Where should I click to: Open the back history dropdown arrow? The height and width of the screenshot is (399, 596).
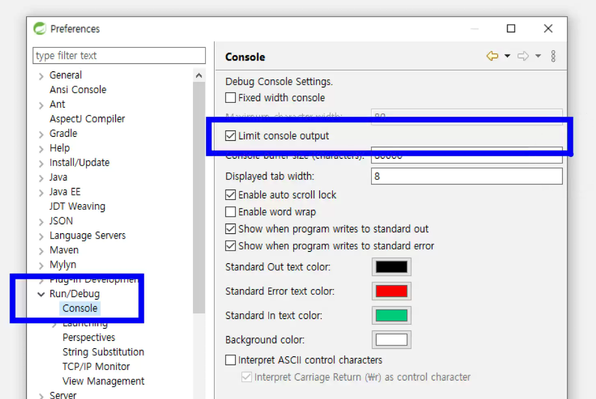(507, 56)
